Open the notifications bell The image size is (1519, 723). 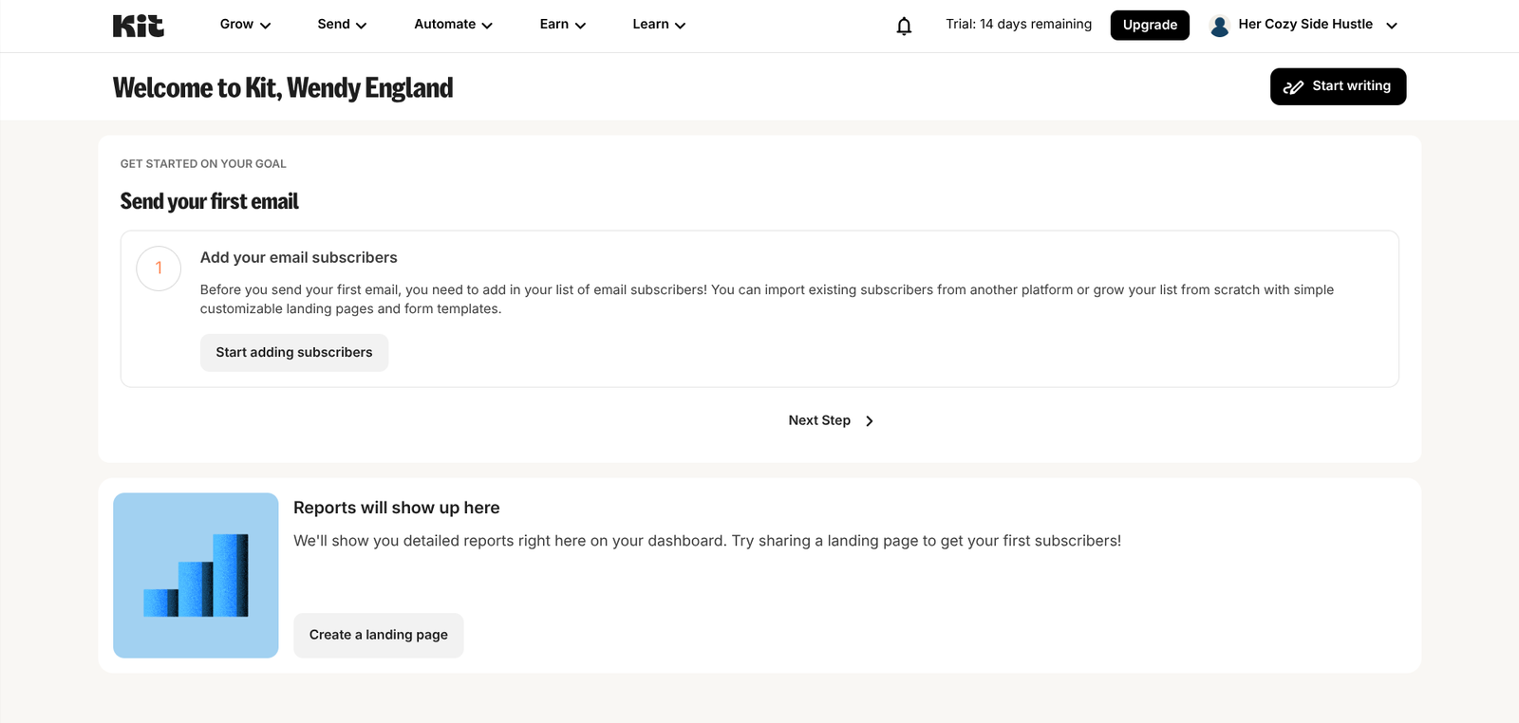point(904,26)
